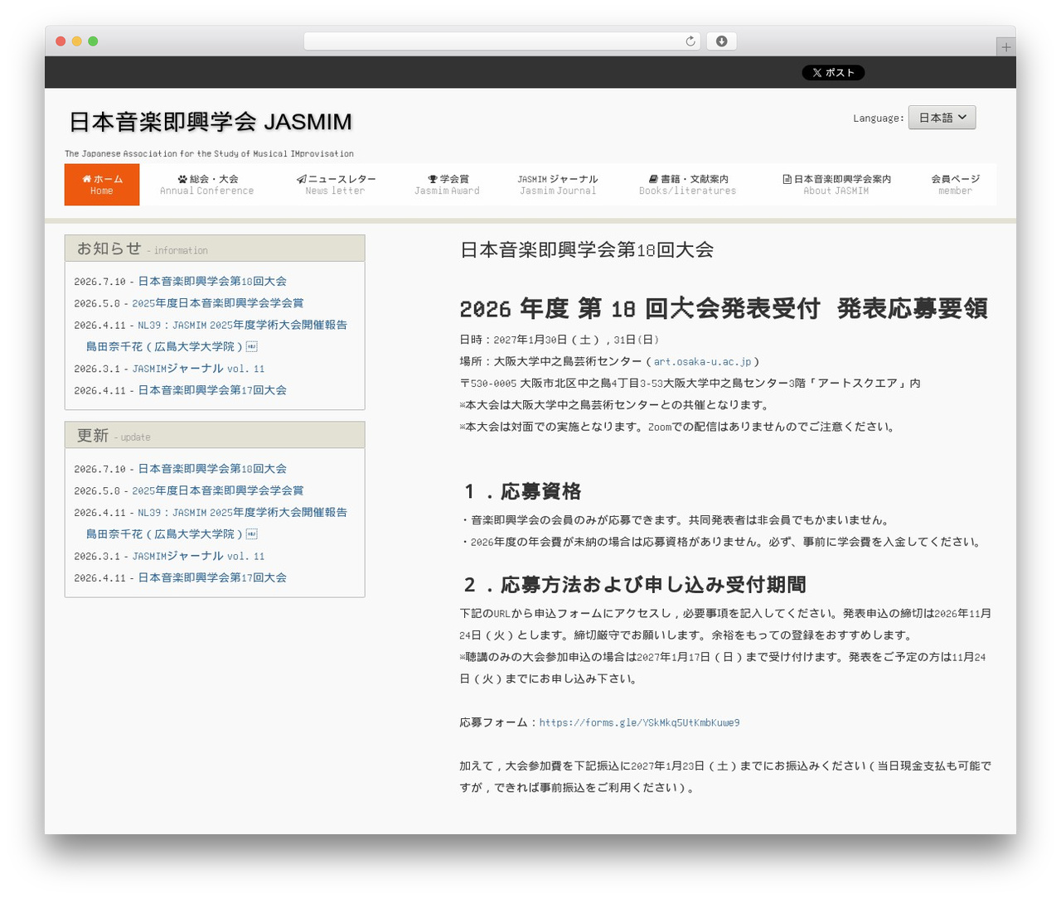1061x898 pixels.
Task: Click the paper plane icon beside ニュースレター
Action: click(302, 179)
